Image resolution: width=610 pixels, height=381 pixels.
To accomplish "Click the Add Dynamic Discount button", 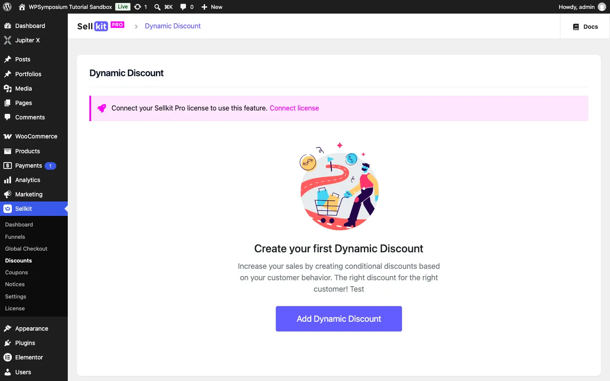I will (339, 319).
